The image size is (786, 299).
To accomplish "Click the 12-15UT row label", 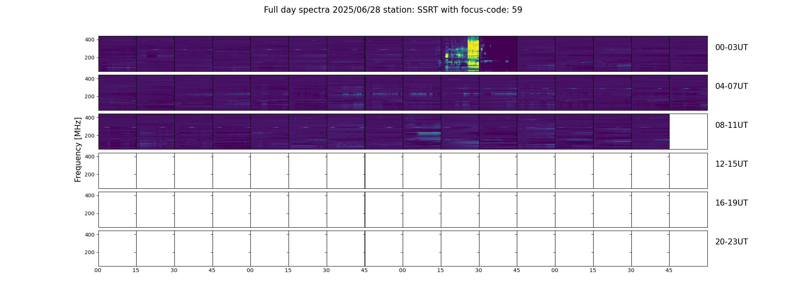I will click(x=731, y=164).
